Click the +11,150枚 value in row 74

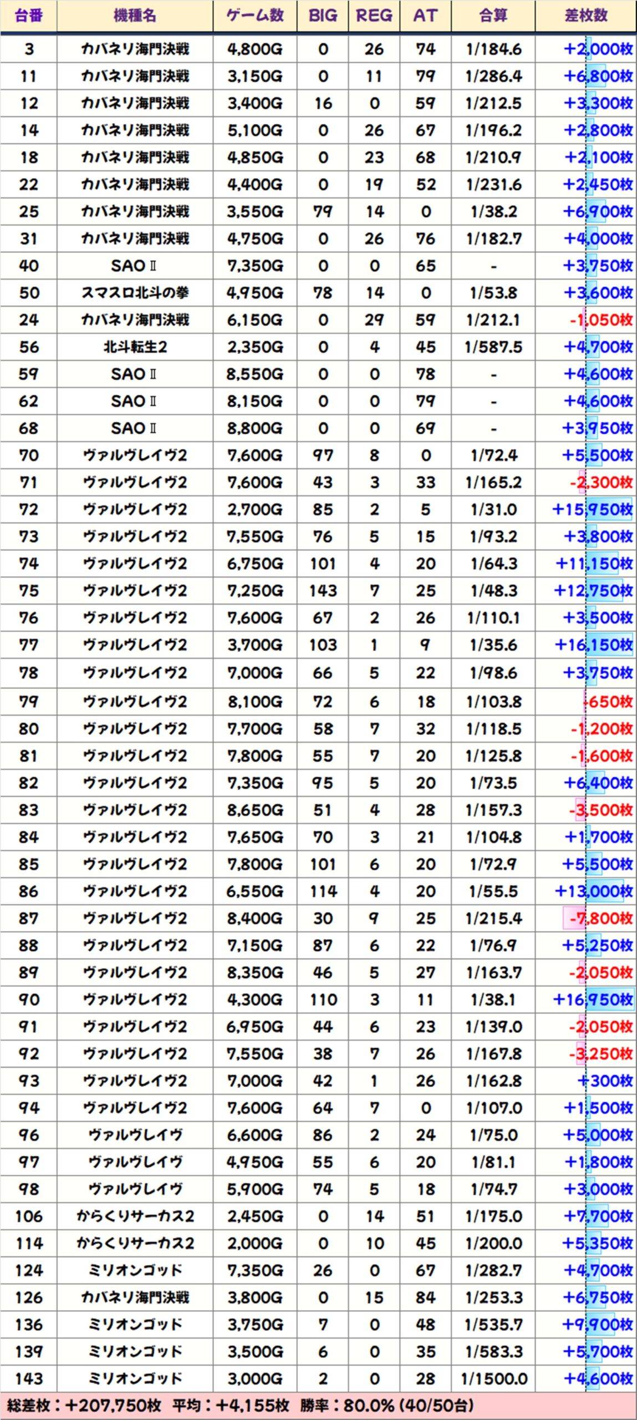coord(594,564)
